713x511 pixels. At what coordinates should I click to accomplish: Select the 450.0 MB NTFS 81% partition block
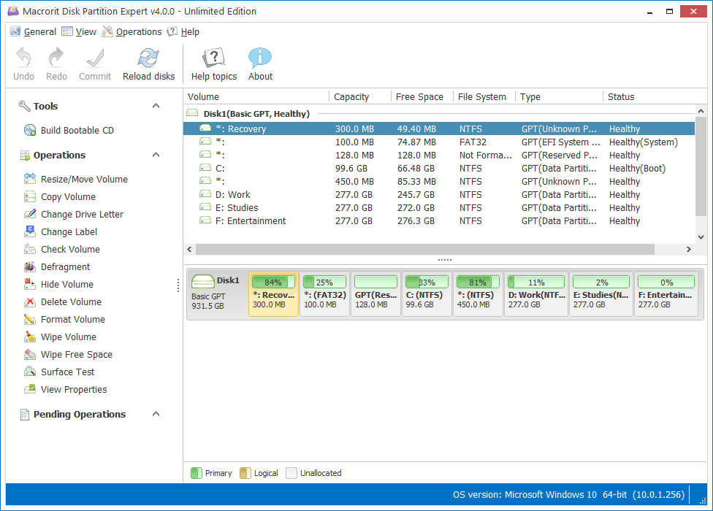click(478, 294)
